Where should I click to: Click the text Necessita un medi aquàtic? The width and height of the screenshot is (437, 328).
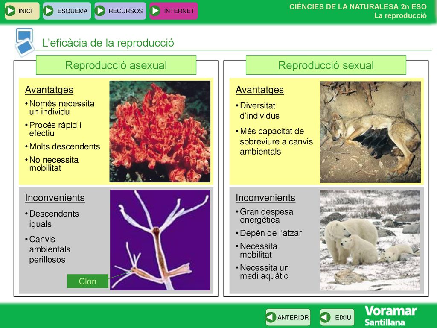click(x=264, y=272)
